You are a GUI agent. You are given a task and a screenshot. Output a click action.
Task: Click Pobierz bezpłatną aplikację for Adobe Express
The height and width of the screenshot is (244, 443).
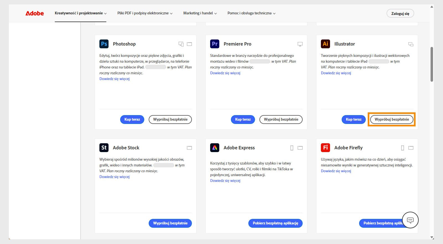(275, 223)
